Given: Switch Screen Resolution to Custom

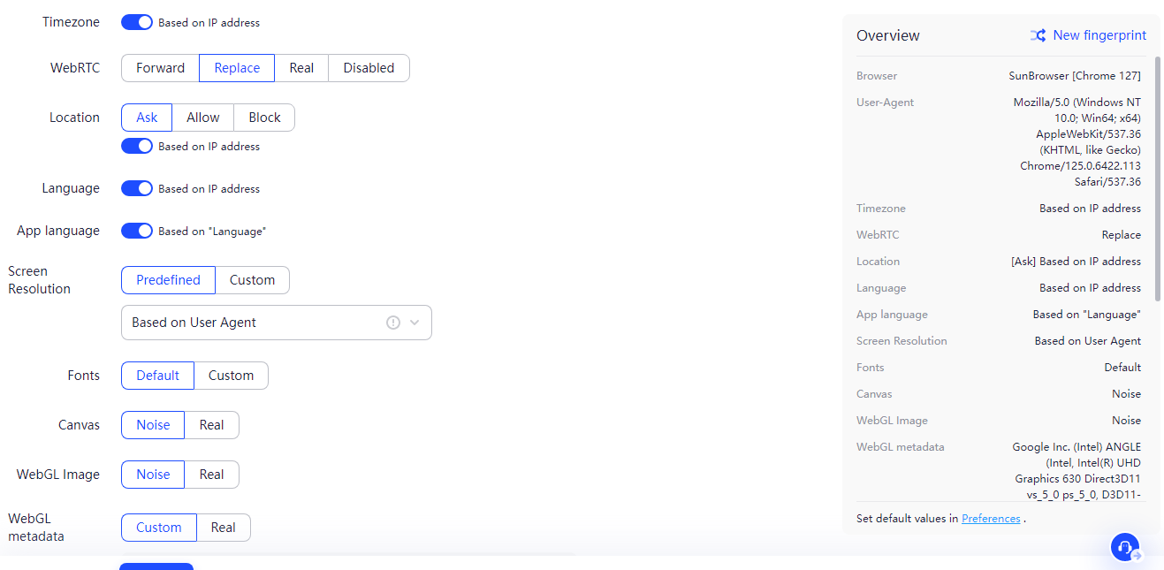Looking at the screenshot, I should pyautogui.click(x=252, y=280).
